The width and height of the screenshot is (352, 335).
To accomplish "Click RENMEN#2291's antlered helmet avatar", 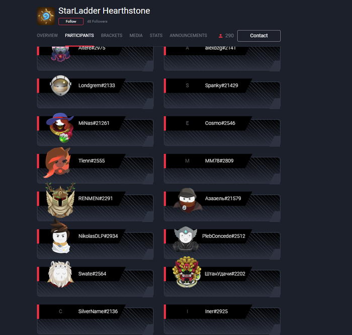I will coord(60,200).
